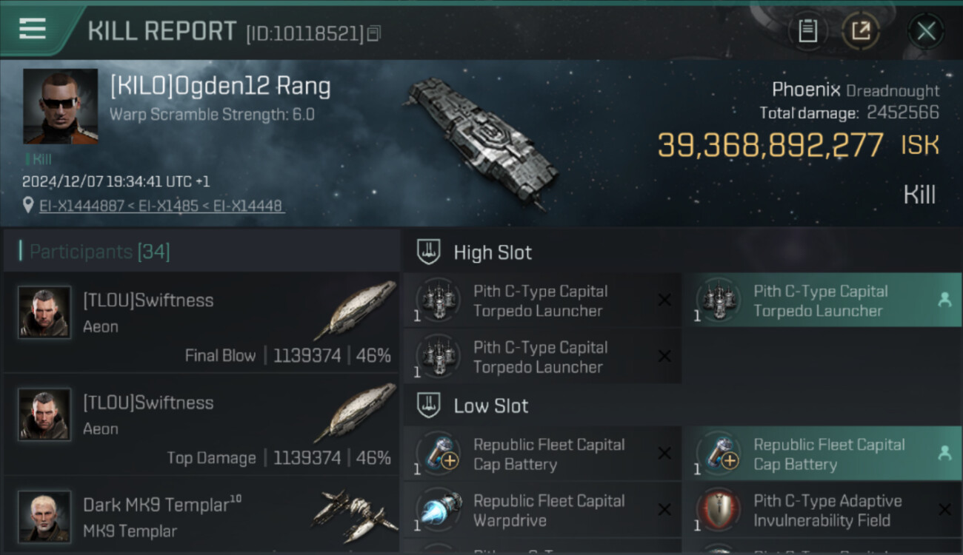
Task: Click the Dark MK9 Templar pilot portrait
Action: click(x=44, y=516)
